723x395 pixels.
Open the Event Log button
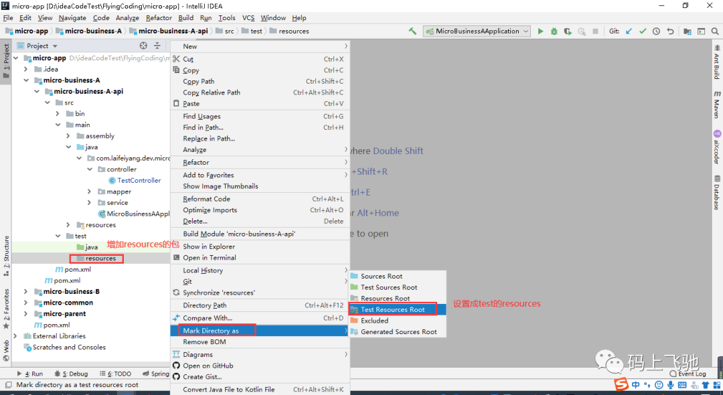pyautogui.click(x=688, y=374)
